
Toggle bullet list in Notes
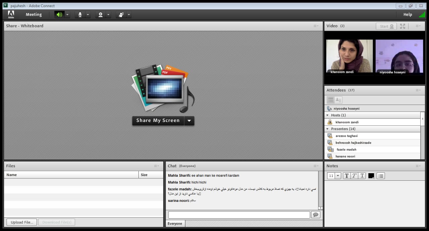pyautogui.click(x=381, y=176)
